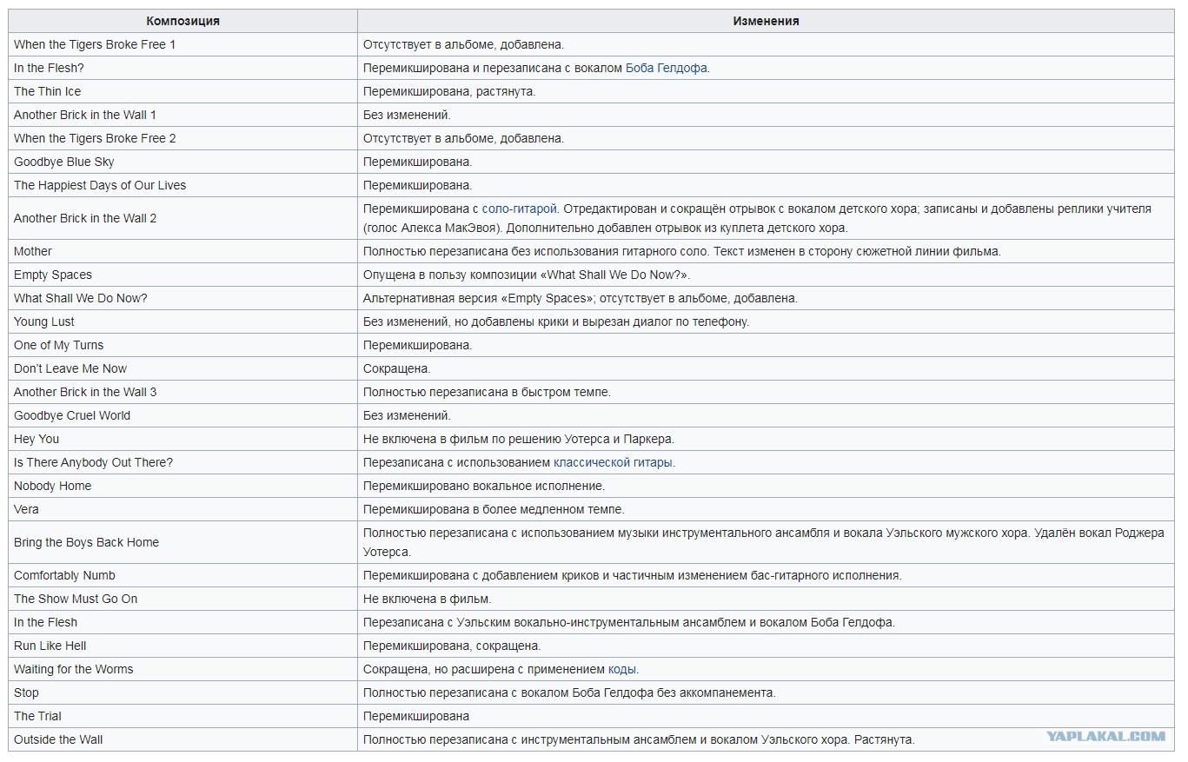This screenshot has height=762, width=1188.
Task: Click the 'Stop' composition cell
Action: tap(183, 692)
